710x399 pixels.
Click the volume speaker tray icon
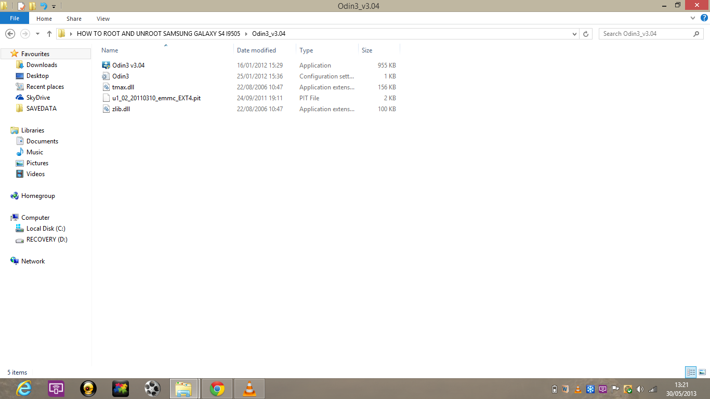[x=640, y=389]
